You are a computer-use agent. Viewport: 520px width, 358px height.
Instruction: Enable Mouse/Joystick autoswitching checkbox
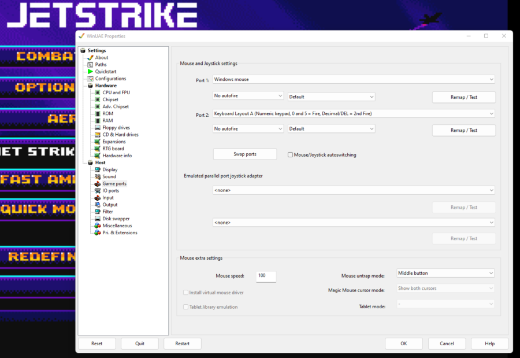point(290,155)
